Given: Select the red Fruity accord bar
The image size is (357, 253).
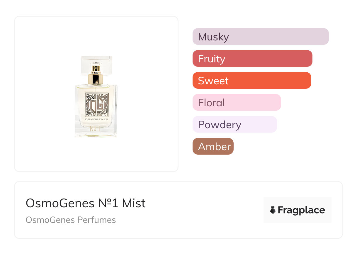Looking at the screenshot, I should point(252,59).
